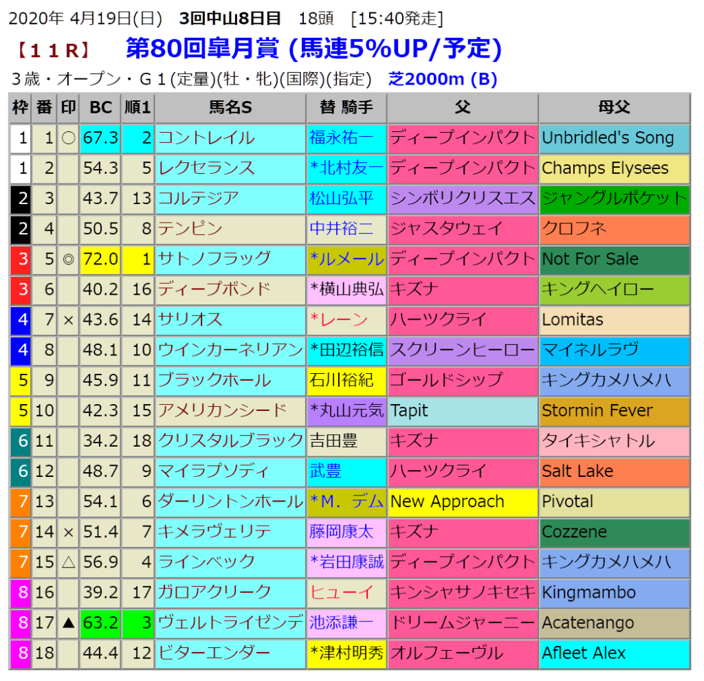
Task: Select the × mark in サリオス's row
Action: [x=68, y=320]
